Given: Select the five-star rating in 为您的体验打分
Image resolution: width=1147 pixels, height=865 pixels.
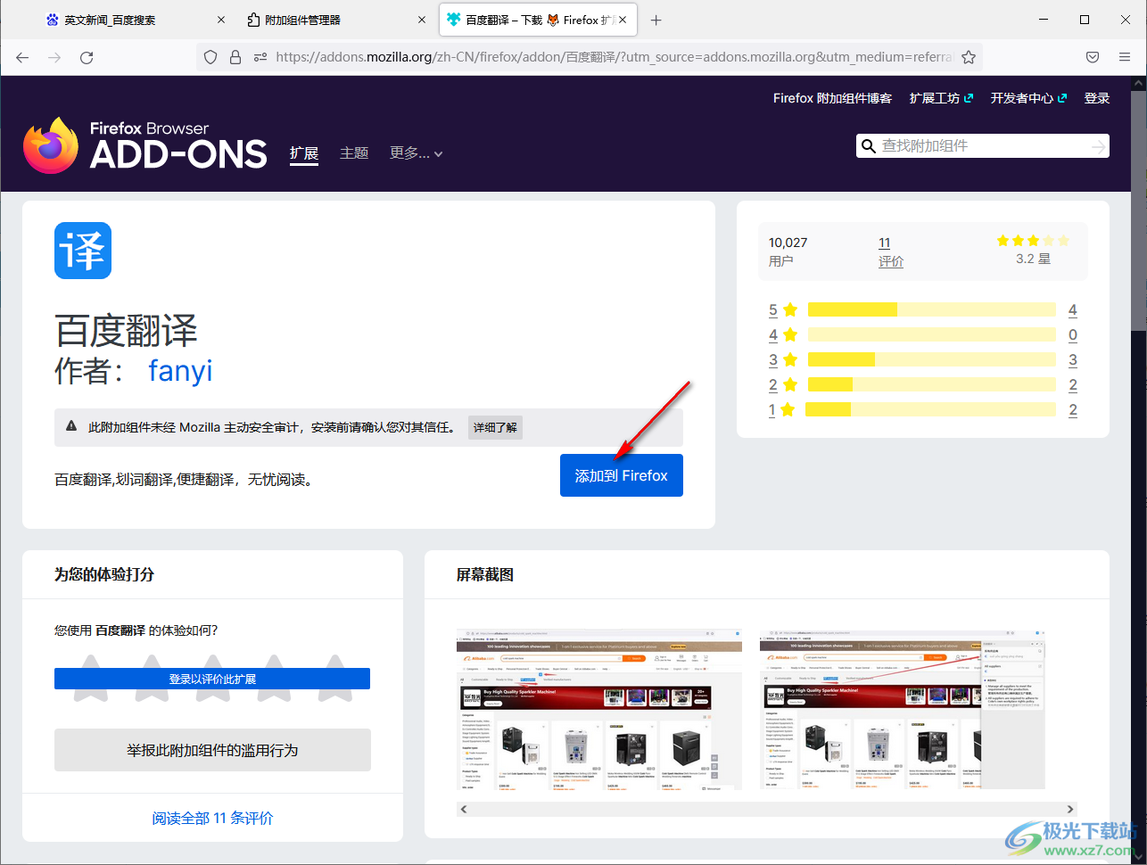Looking at the screenshot, I should pyautogui.click(x=334, y=677).
